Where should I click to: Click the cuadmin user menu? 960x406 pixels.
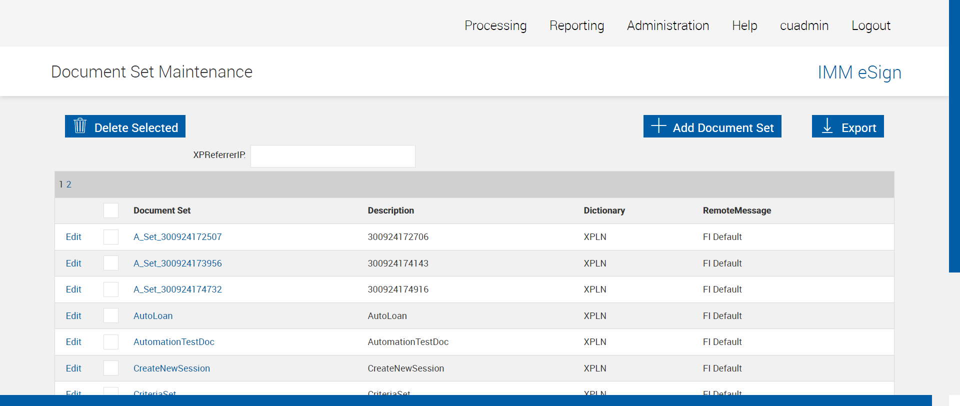[804, 25]
